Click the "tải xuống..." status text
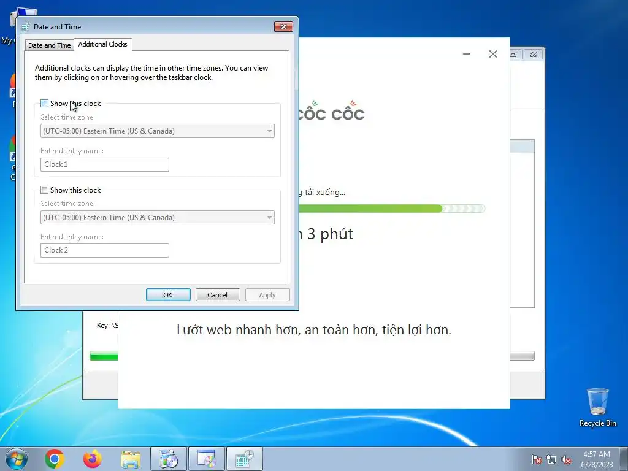Screen dimensions: 628x471 tap(325, 192)
